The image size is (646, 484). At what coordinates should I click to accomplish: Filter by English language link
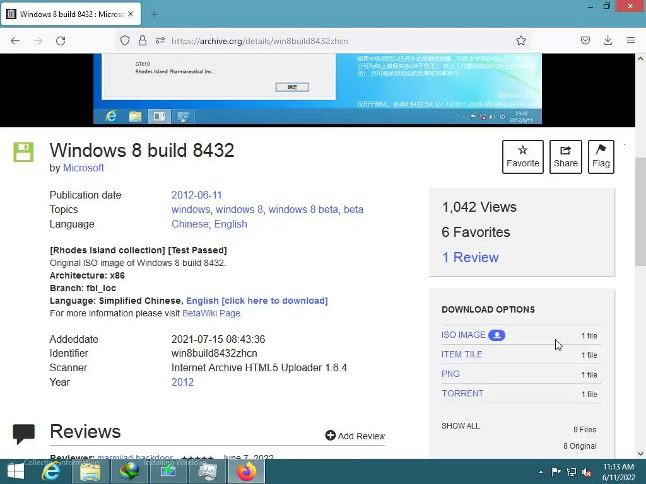coord(231,224)
